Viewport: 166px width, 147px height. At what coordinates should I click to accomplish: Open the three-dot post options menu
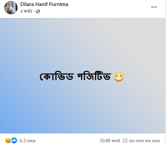(154, 7)
